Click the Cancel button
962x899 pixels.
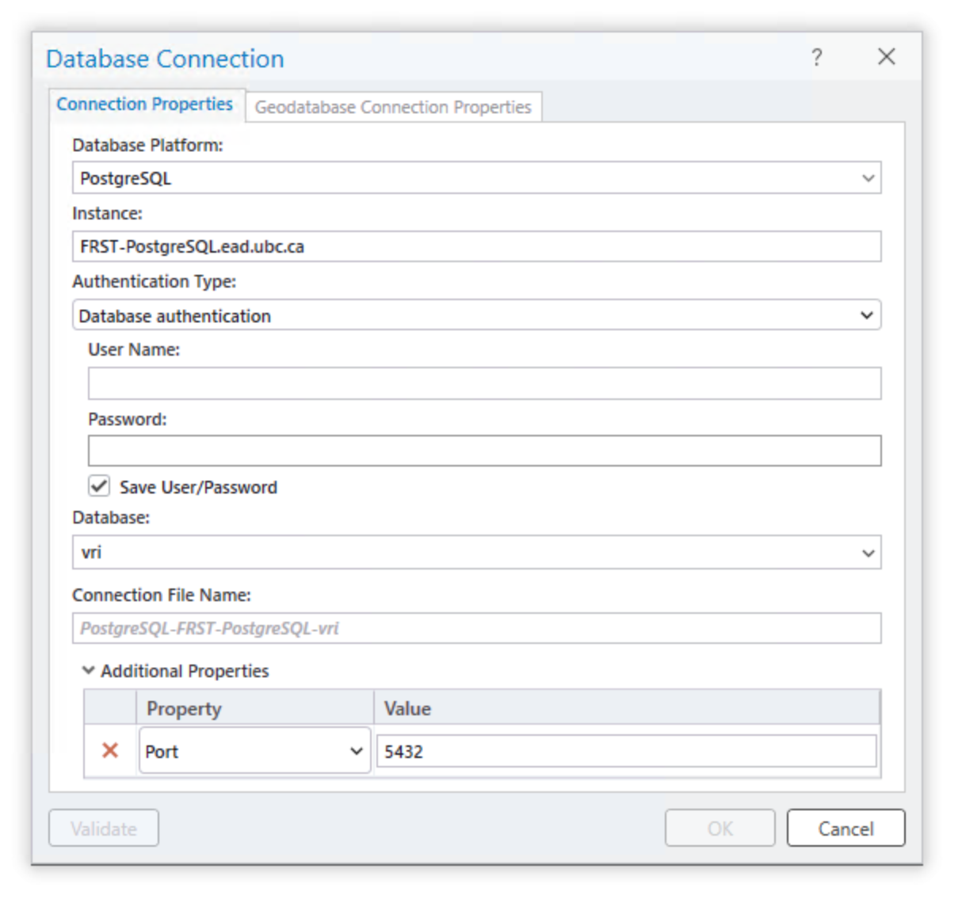(846, 829)
